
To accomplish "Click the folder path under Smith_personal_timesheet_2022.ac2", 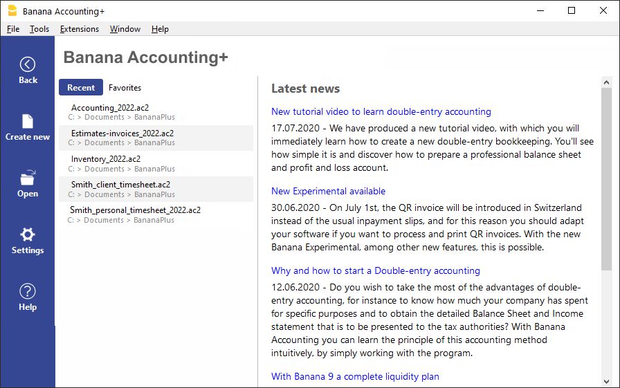I will pos(120,220).
